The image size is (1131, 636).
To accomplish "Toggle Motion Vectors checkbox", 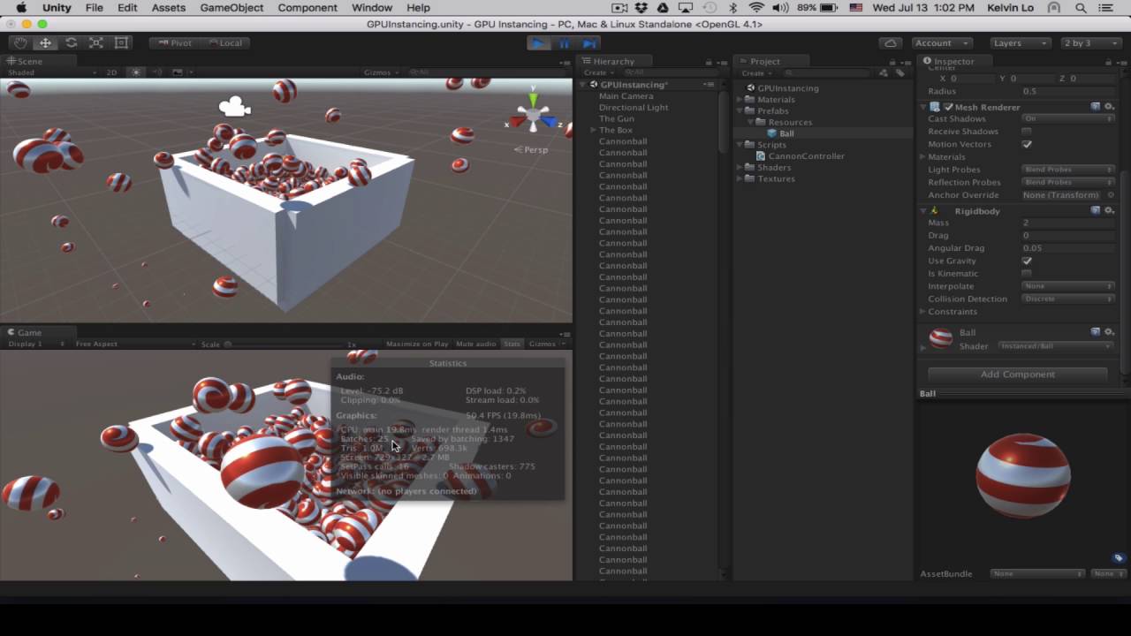I will tap(1027, 144).
